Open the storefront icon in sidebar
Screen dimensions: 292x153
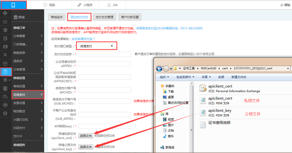coord(5,63)
